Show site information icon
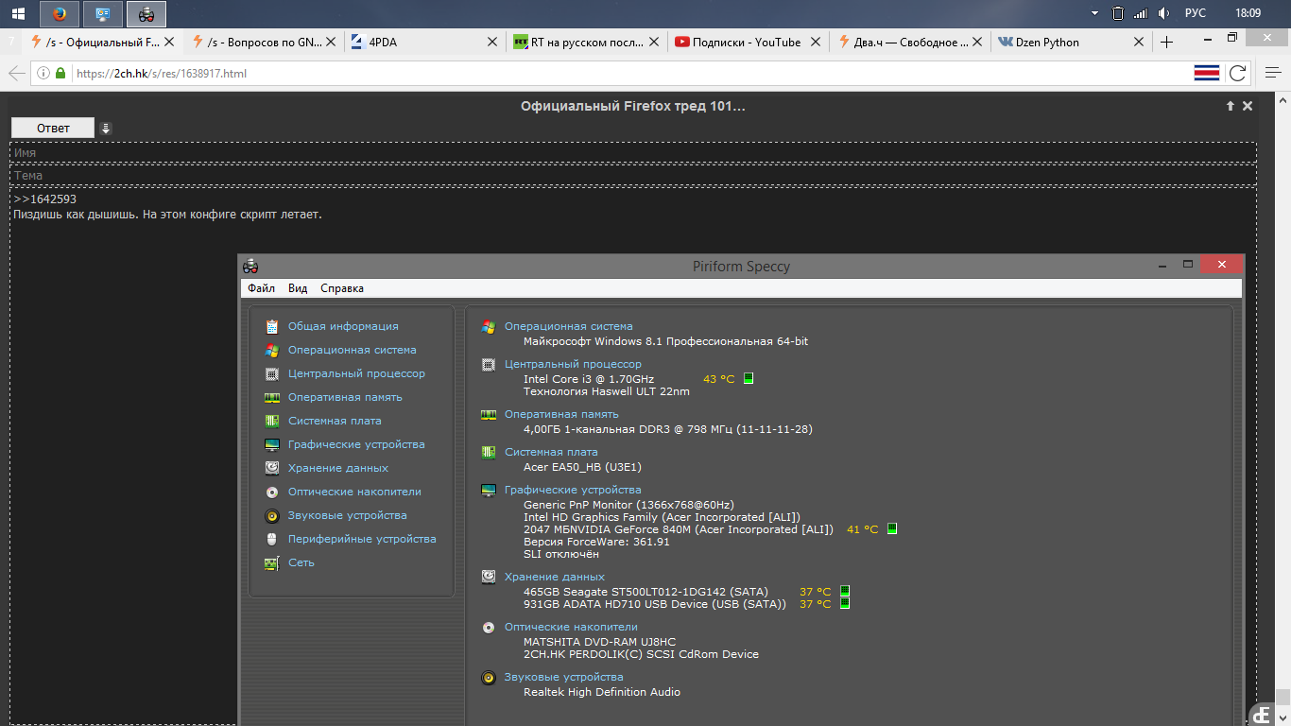Screen dimensions: 1291x726 tap(43, 73)
